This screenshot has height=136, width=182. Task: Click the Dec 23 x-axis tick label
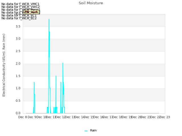point(165,117)
